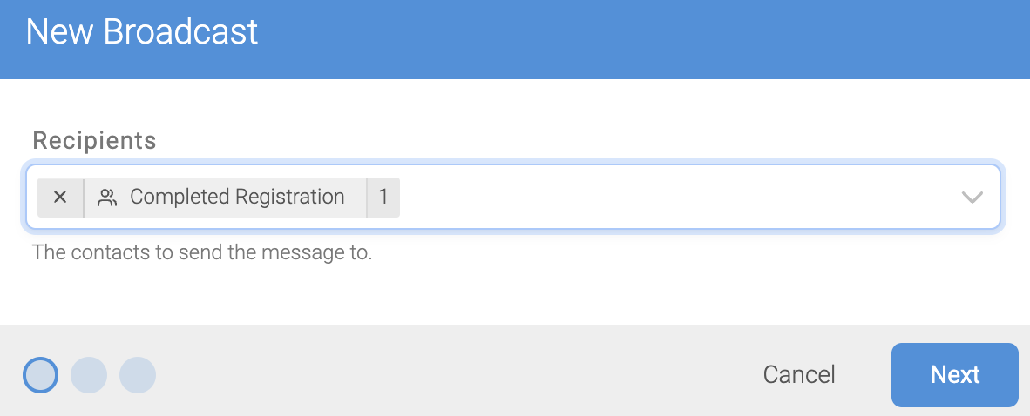Click gray footer space left of Cancel
The width and height of the screenshot is (1030, 416).
[460, 375]
